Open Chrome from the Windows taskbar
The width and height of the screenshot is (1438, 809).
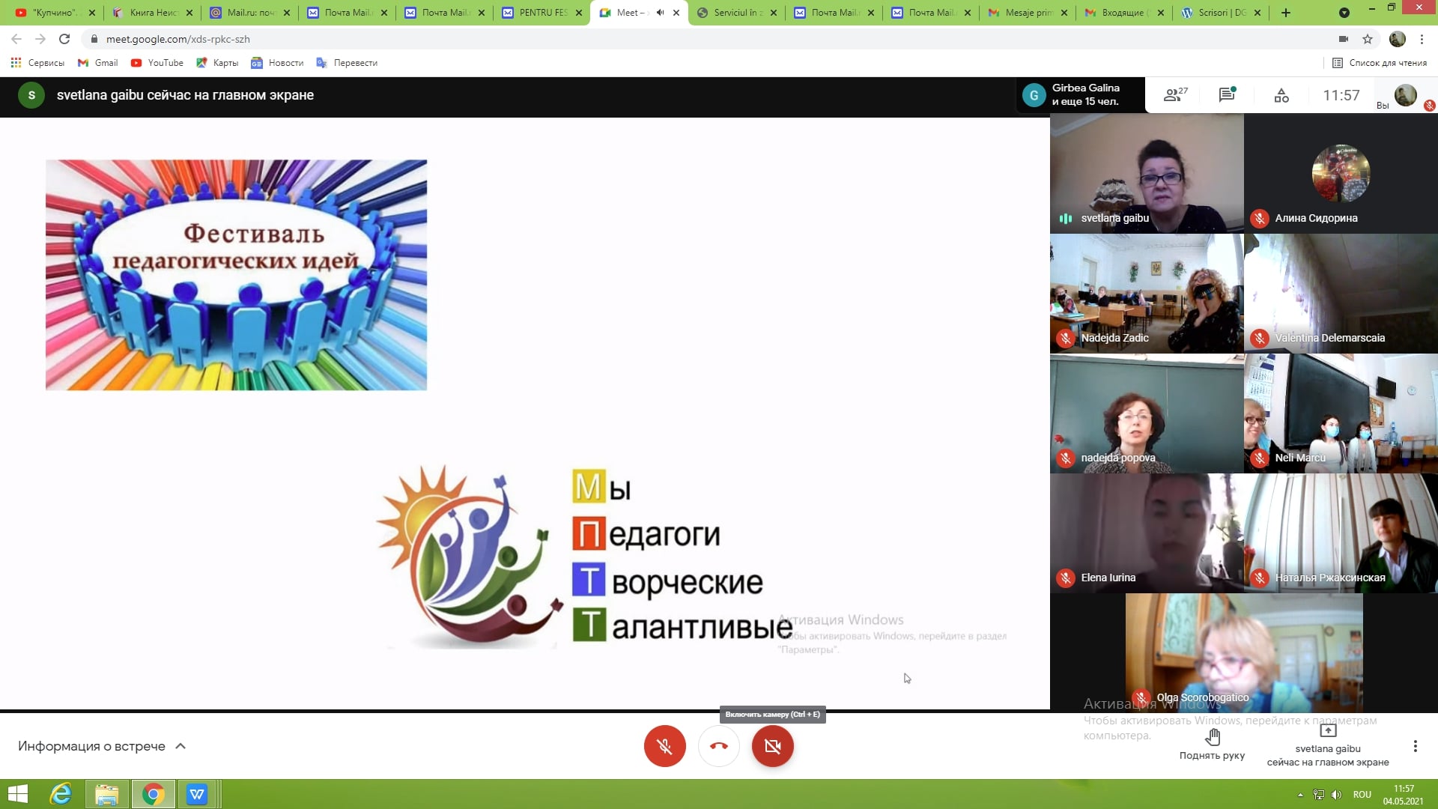point(153,794)
